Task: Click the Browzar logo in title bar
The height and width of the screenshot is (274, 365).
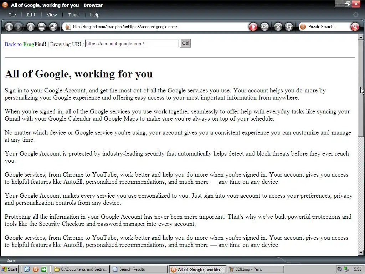Action: coord(5,5)
